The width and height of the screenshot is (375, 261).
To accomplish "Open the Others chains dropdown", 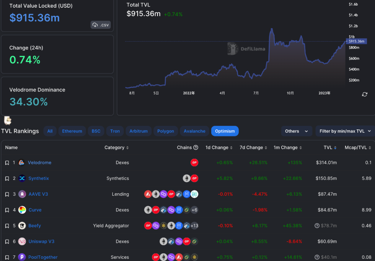I will (x=297, y=131).
